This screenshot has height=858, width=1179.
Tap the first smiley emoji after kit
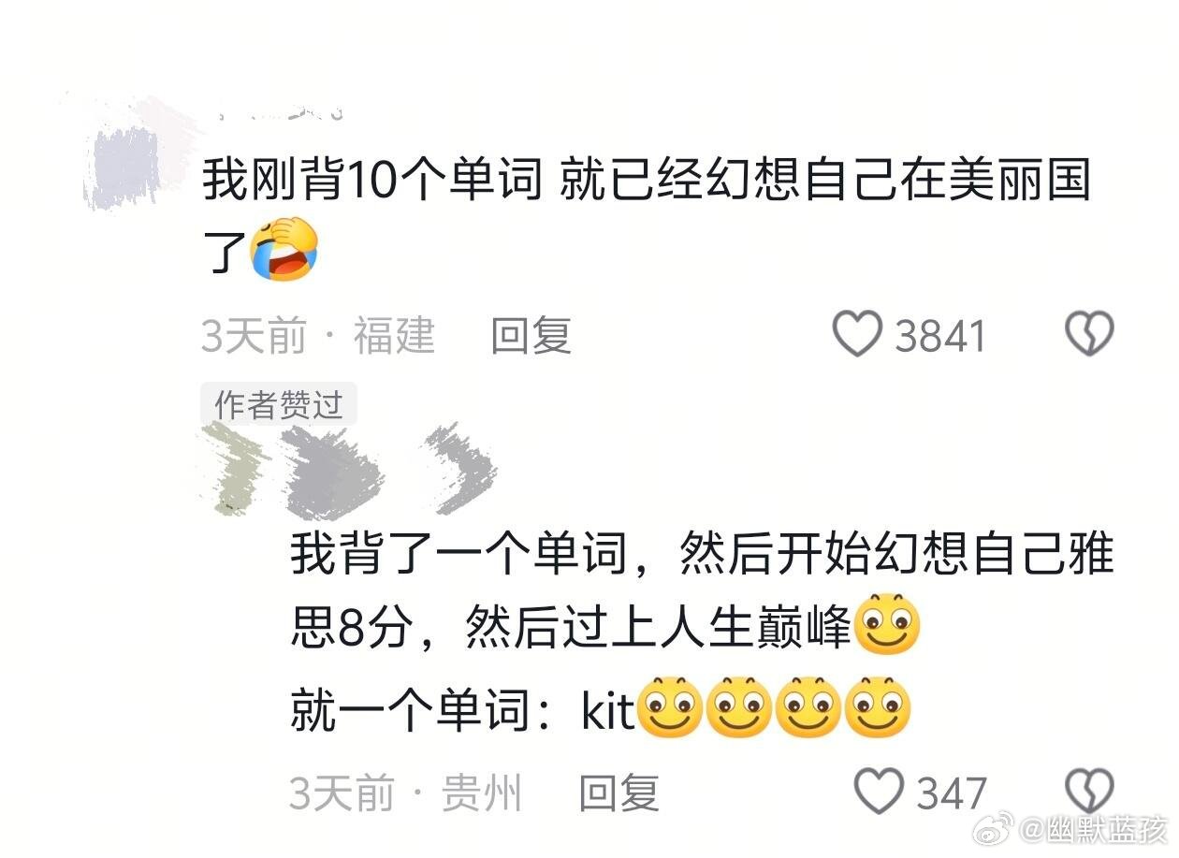point(669,708)
